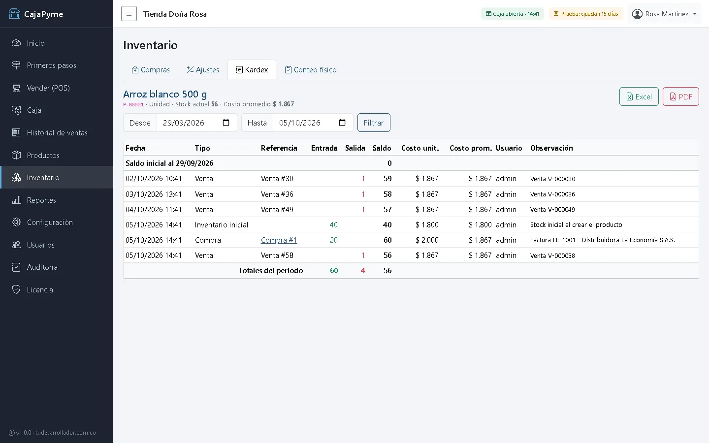Open Caja cash icon in sidebar
Image resolution: width=709 pixels, height=443 pixels.
click(x=16, y=110)
